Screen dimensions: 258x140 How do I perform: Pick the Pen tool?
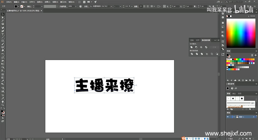pos(3,28)
